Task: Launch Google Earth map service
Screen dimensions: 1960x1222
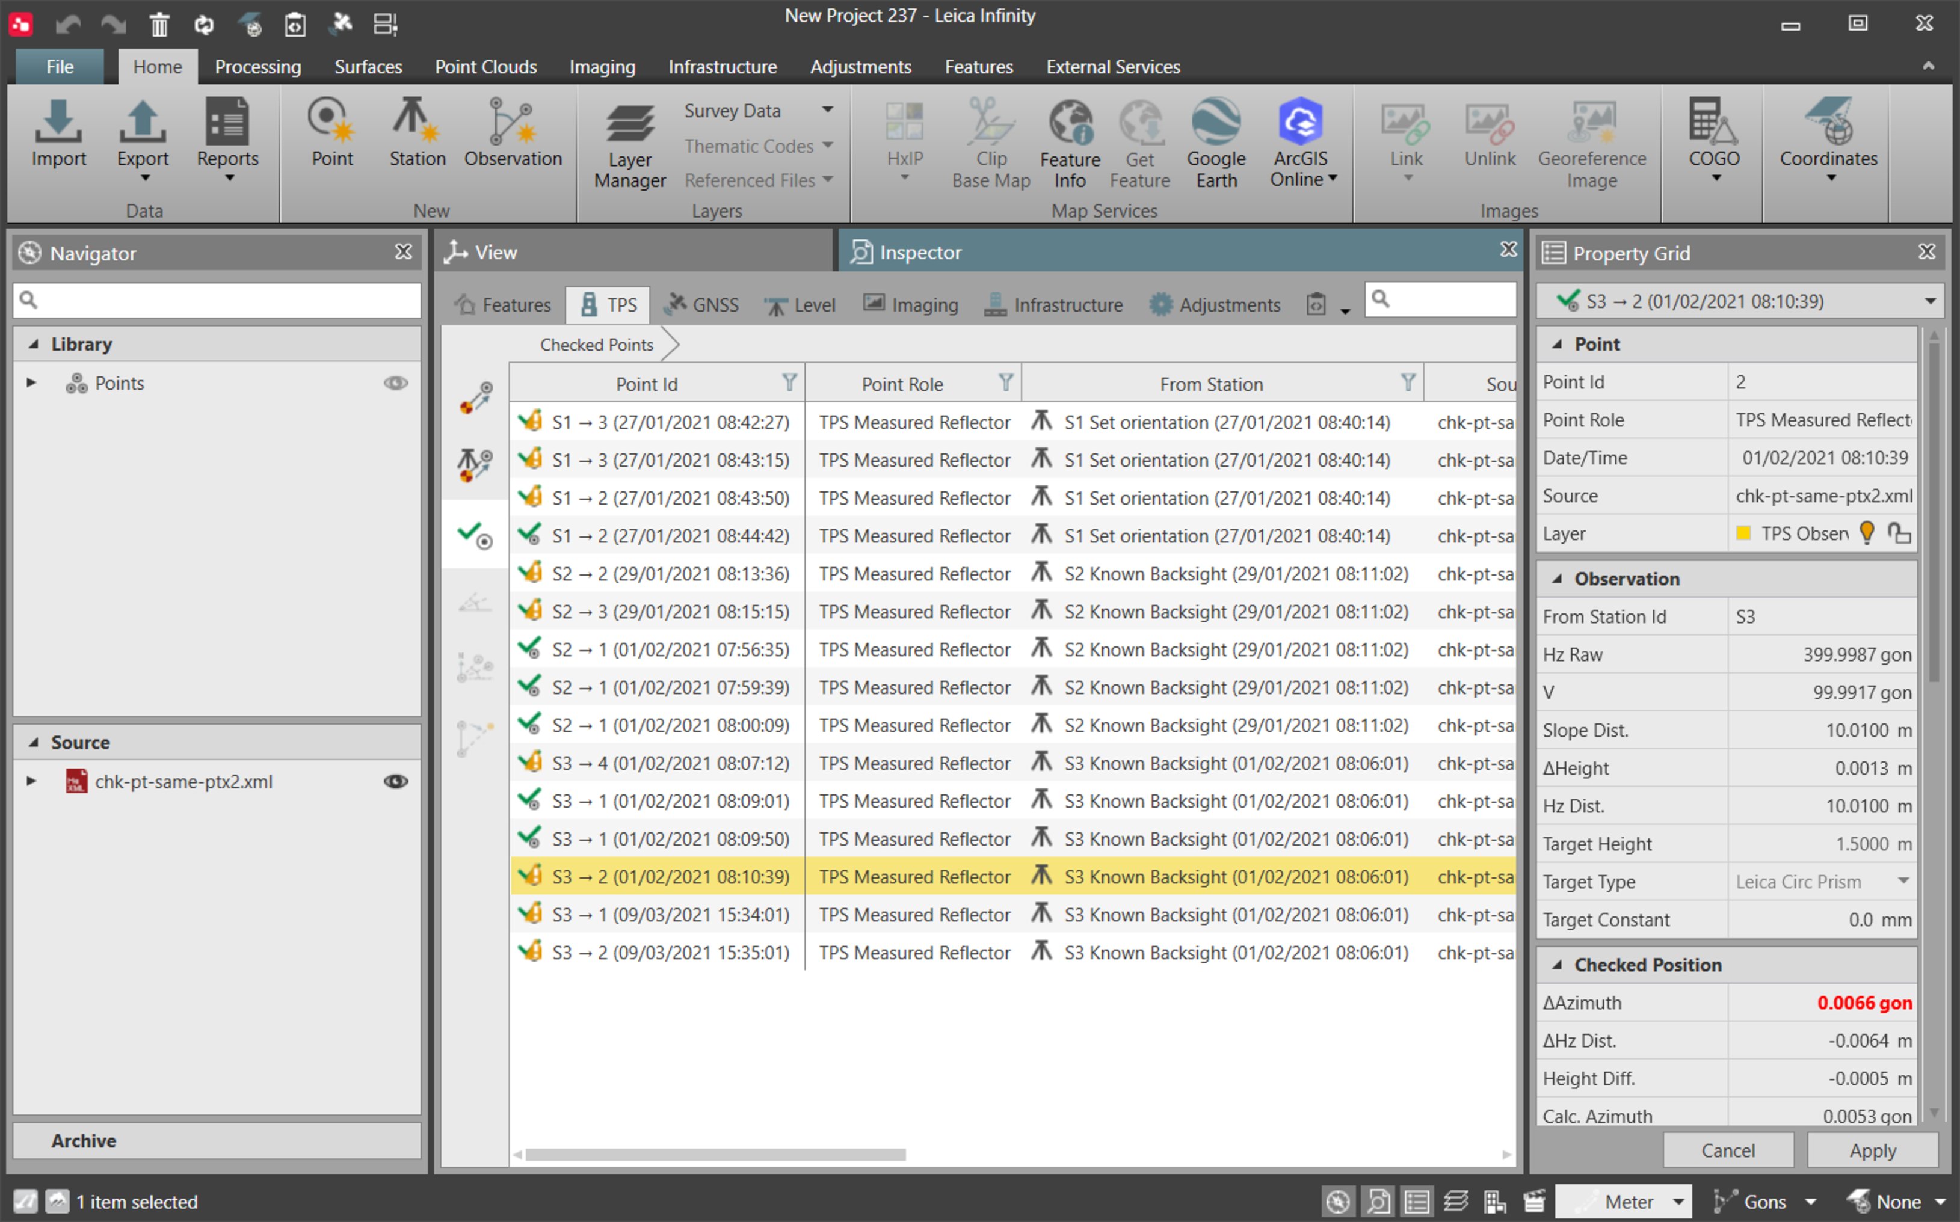Action: point(1216,144)
